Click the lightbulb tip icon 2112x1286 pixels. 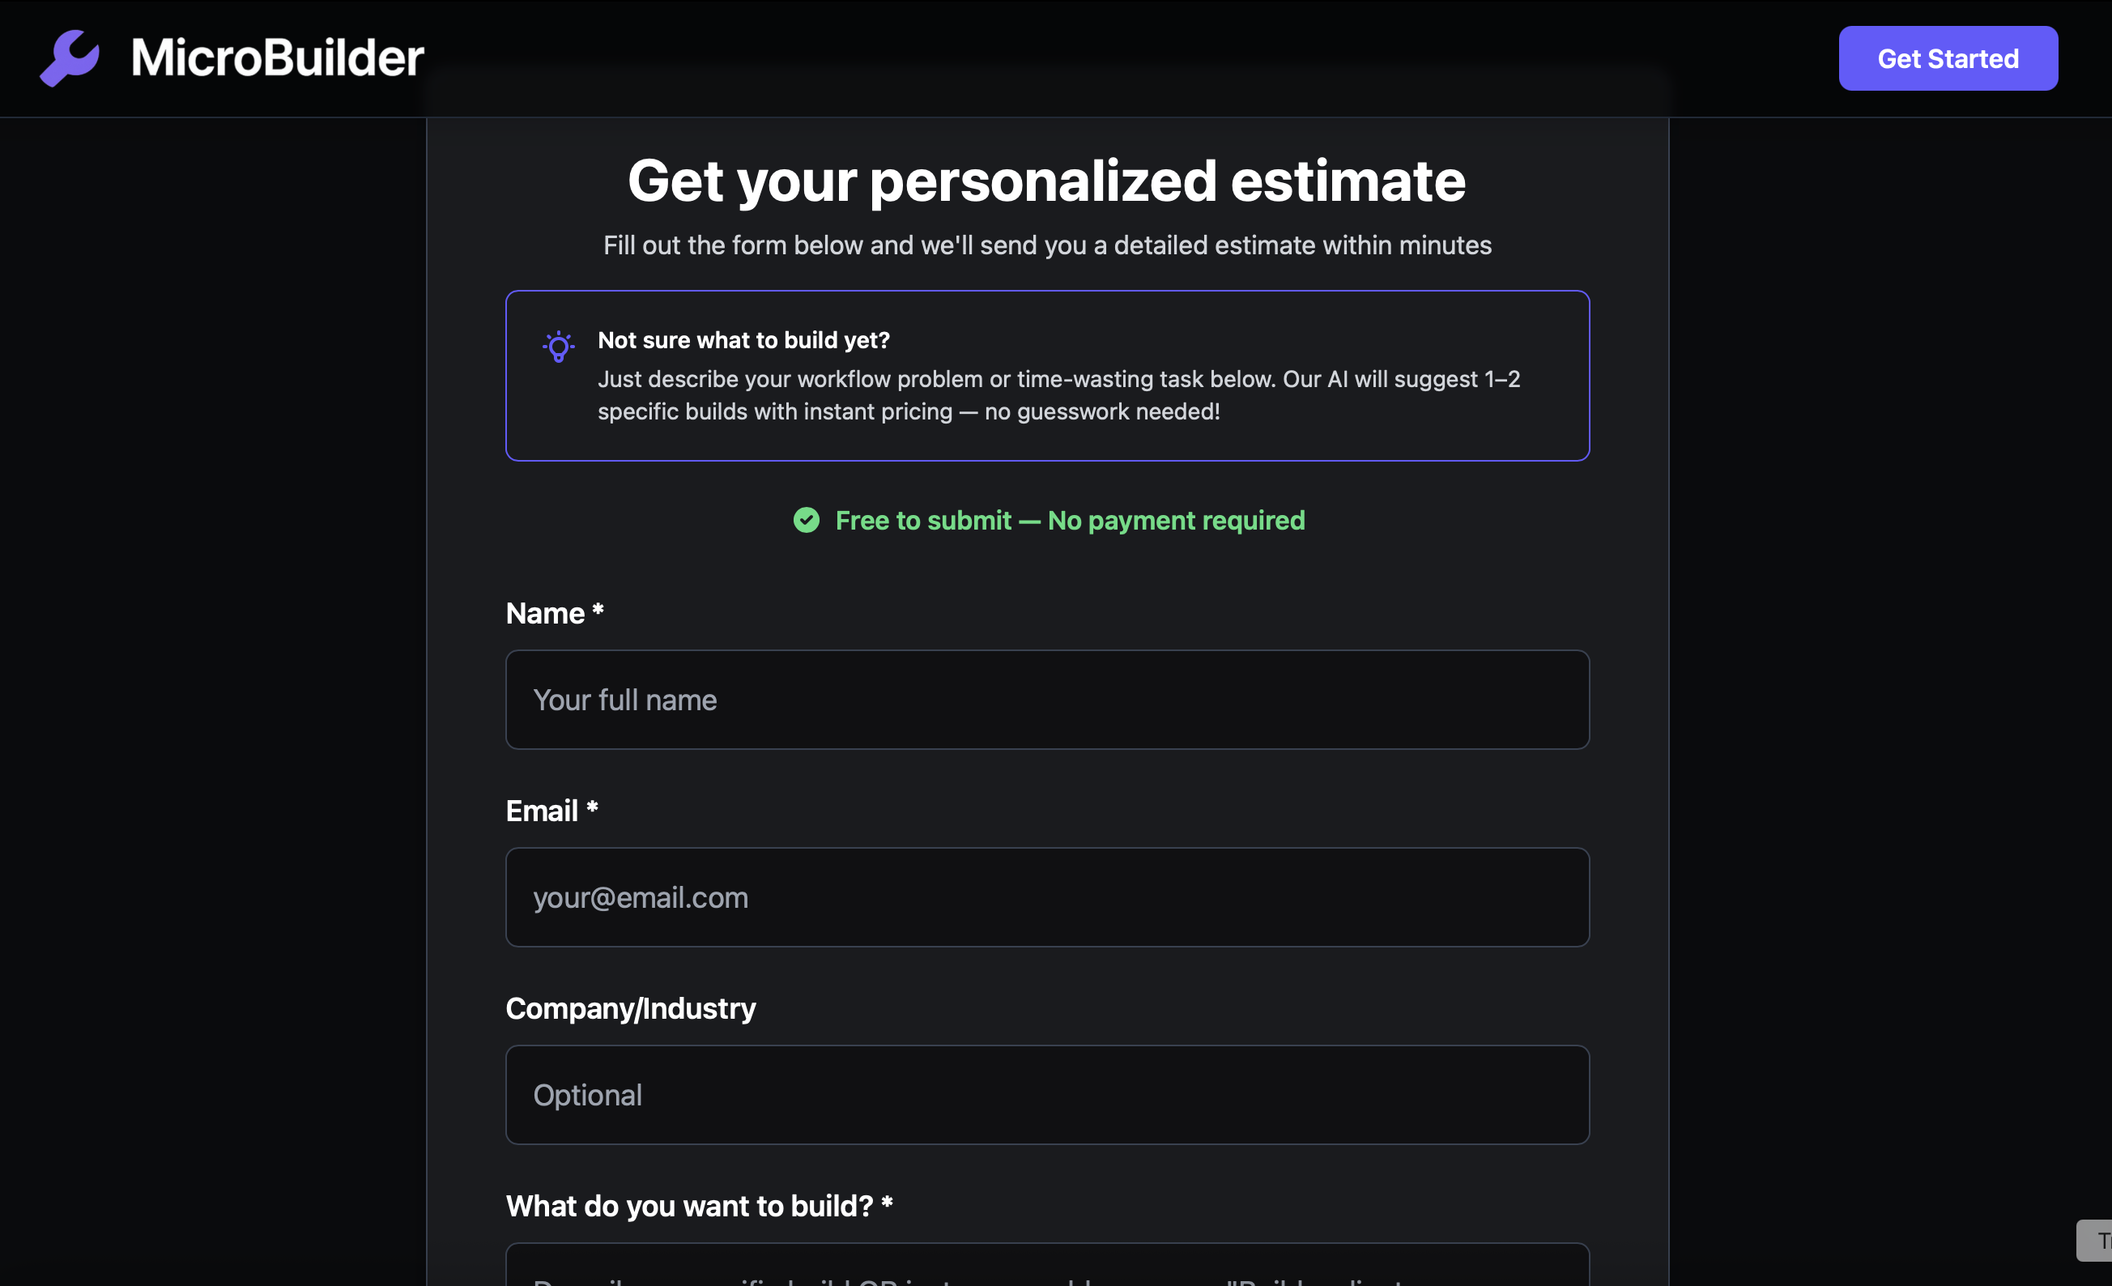tap(558, 347)
